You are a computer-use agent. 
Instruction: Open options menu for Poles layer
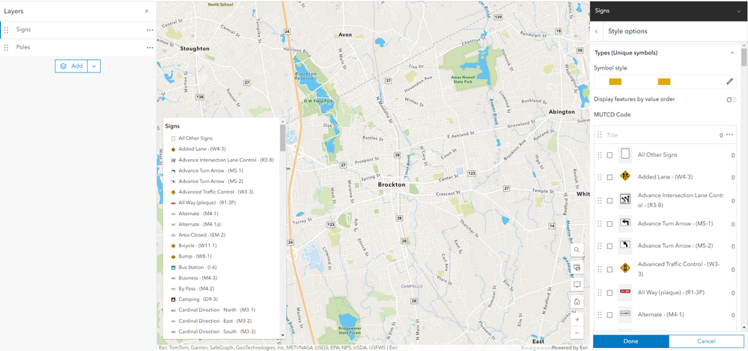pyautogui.click(x=150, y=48)
